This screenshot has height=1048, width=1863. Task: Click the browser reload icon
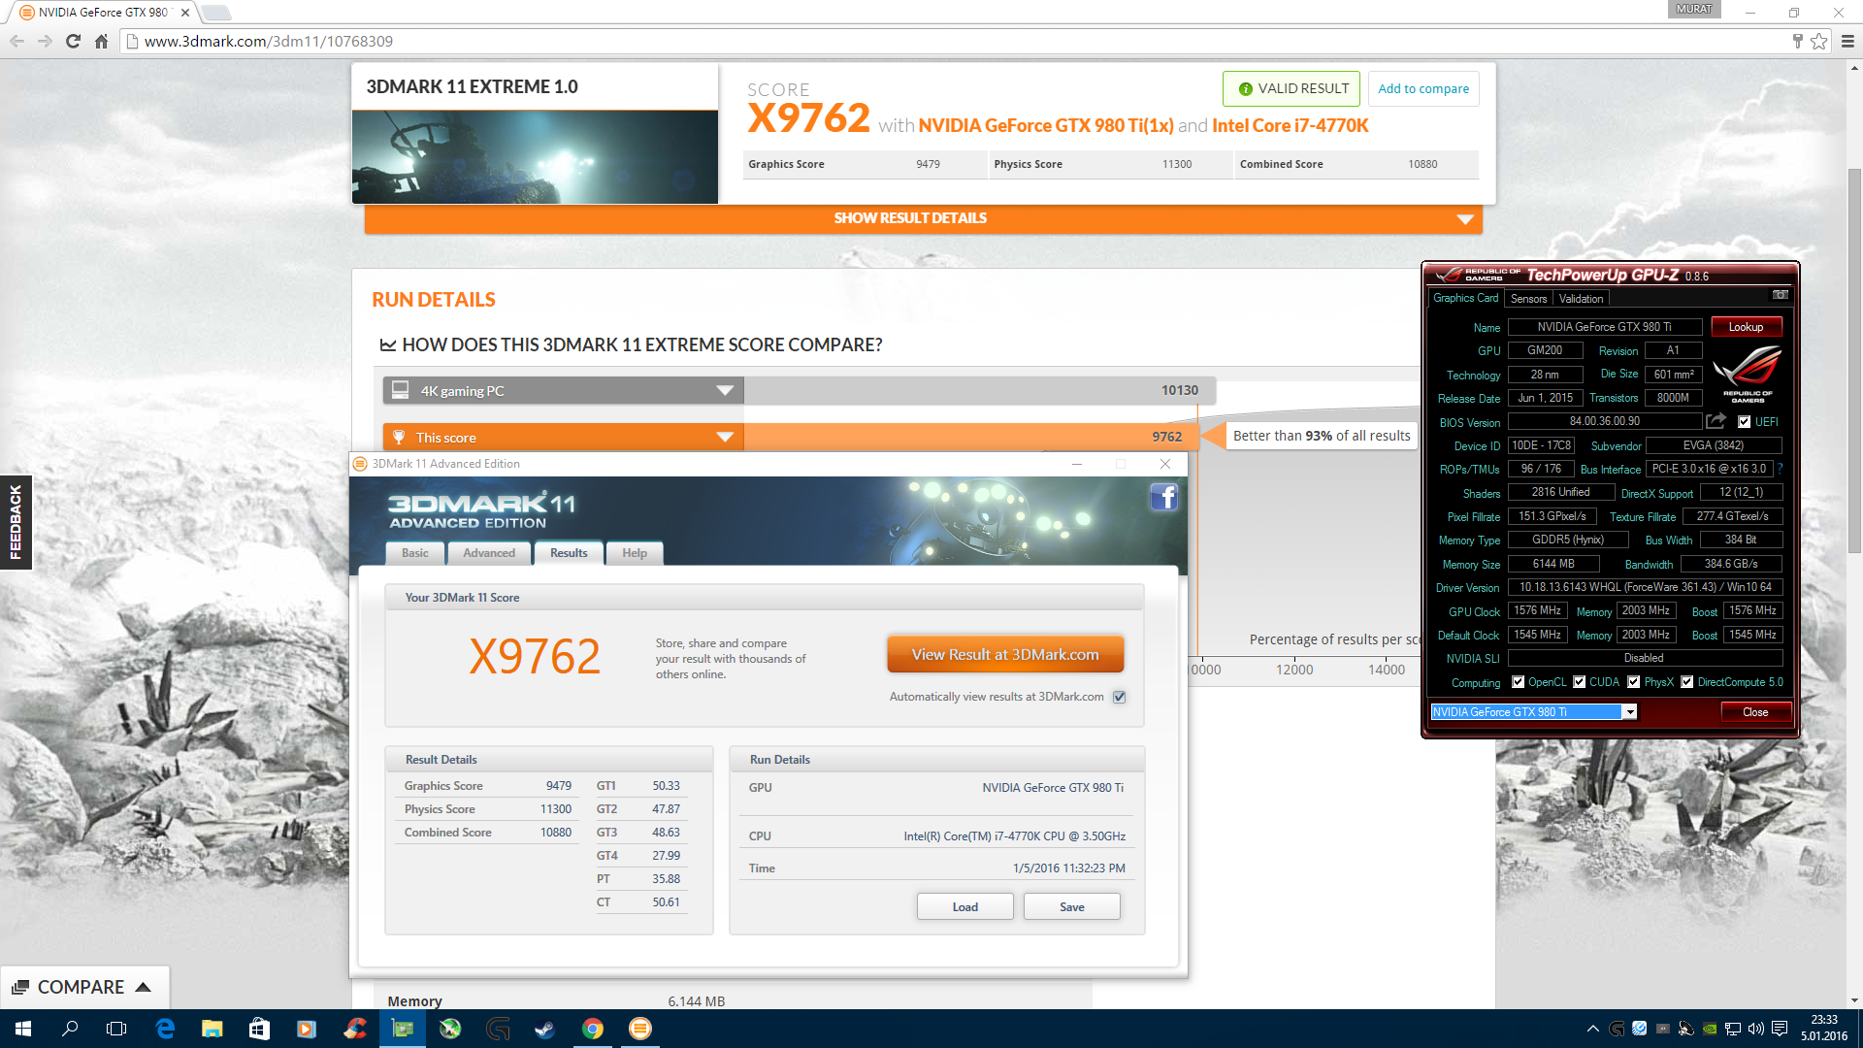(73, 41)
